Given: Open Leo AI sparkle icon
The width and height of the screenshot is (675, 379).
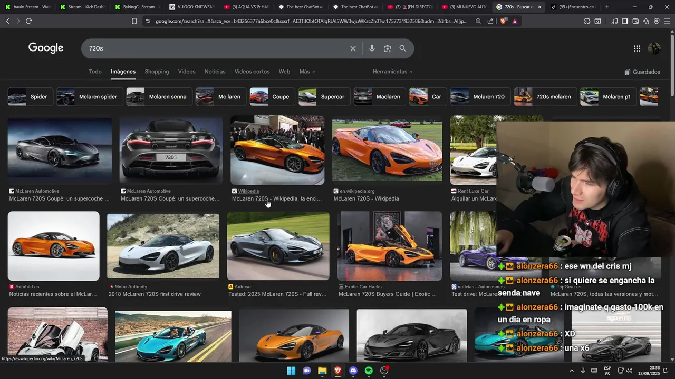Looking at the screenshot, I should tap(646, 21).
